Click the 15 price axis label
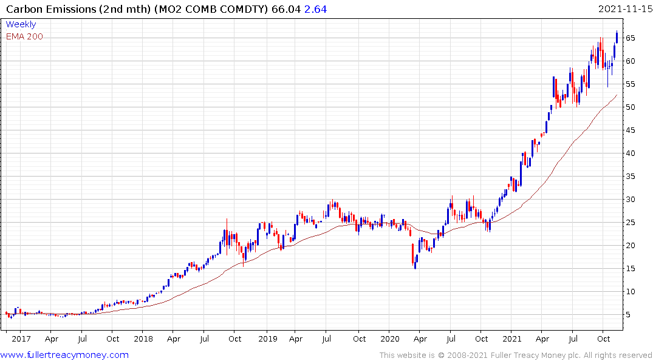 point(630,269)
